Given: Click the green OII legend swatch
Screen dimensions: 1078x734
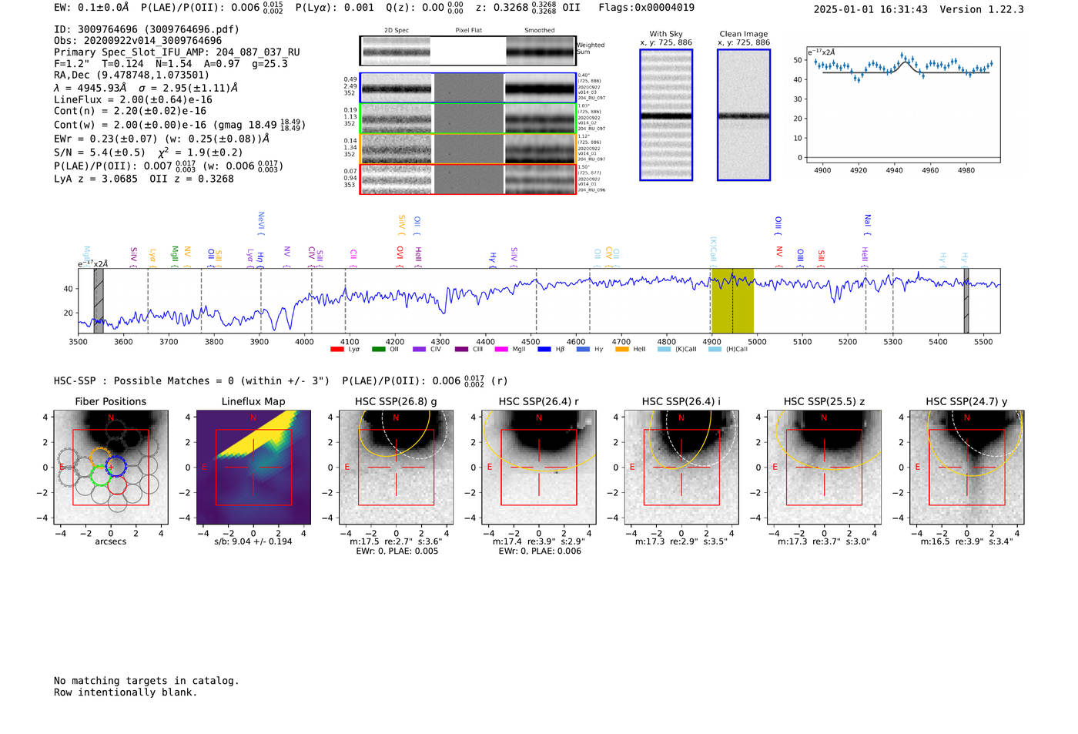Looking at the screenshot, I should tap(378, 350).
